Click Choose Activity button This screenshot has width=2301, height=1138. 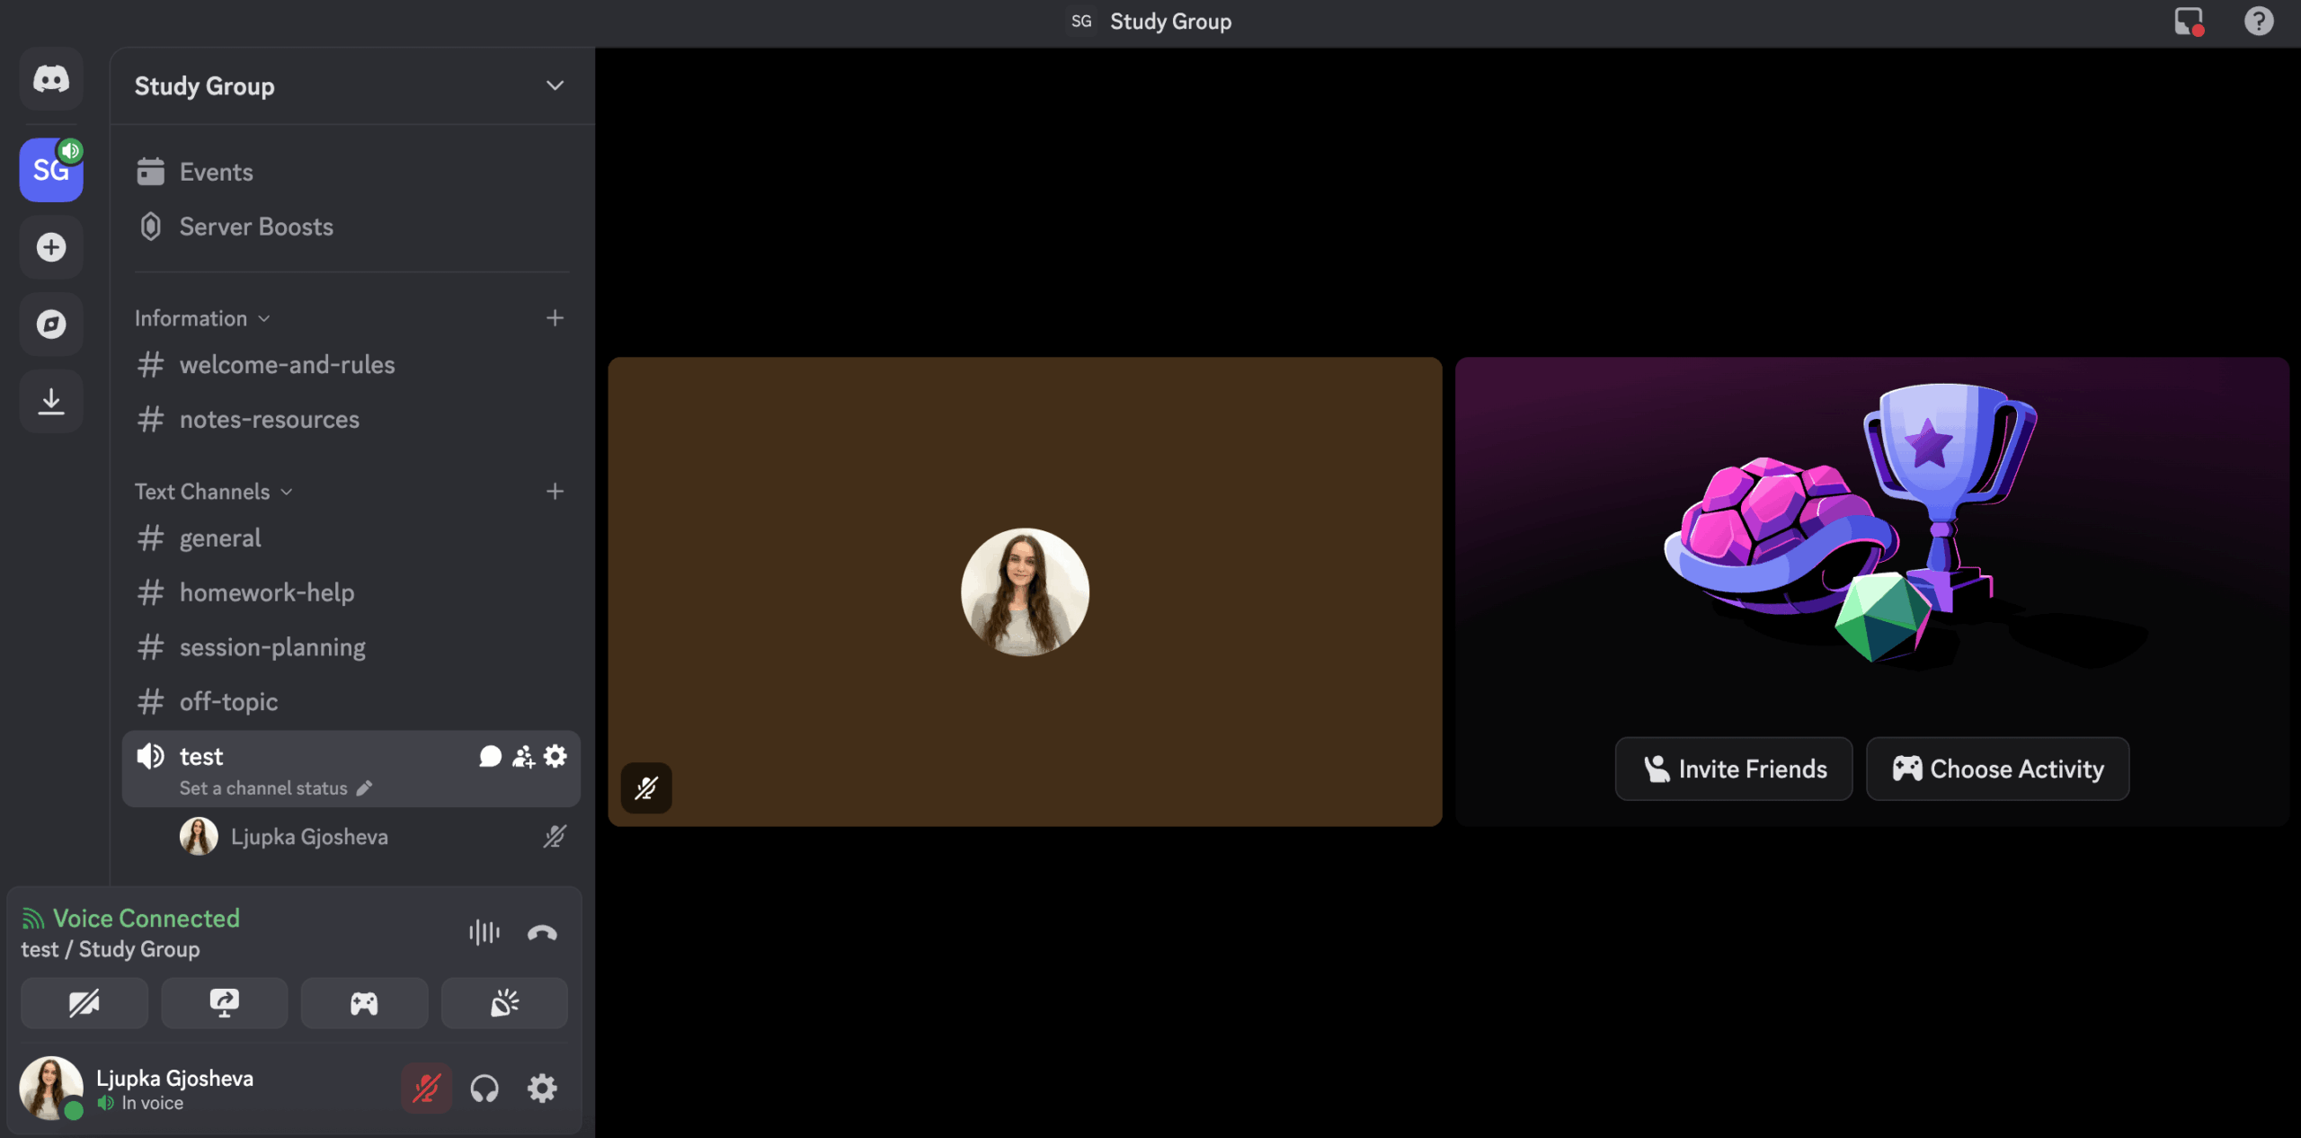pos(1997,769)
